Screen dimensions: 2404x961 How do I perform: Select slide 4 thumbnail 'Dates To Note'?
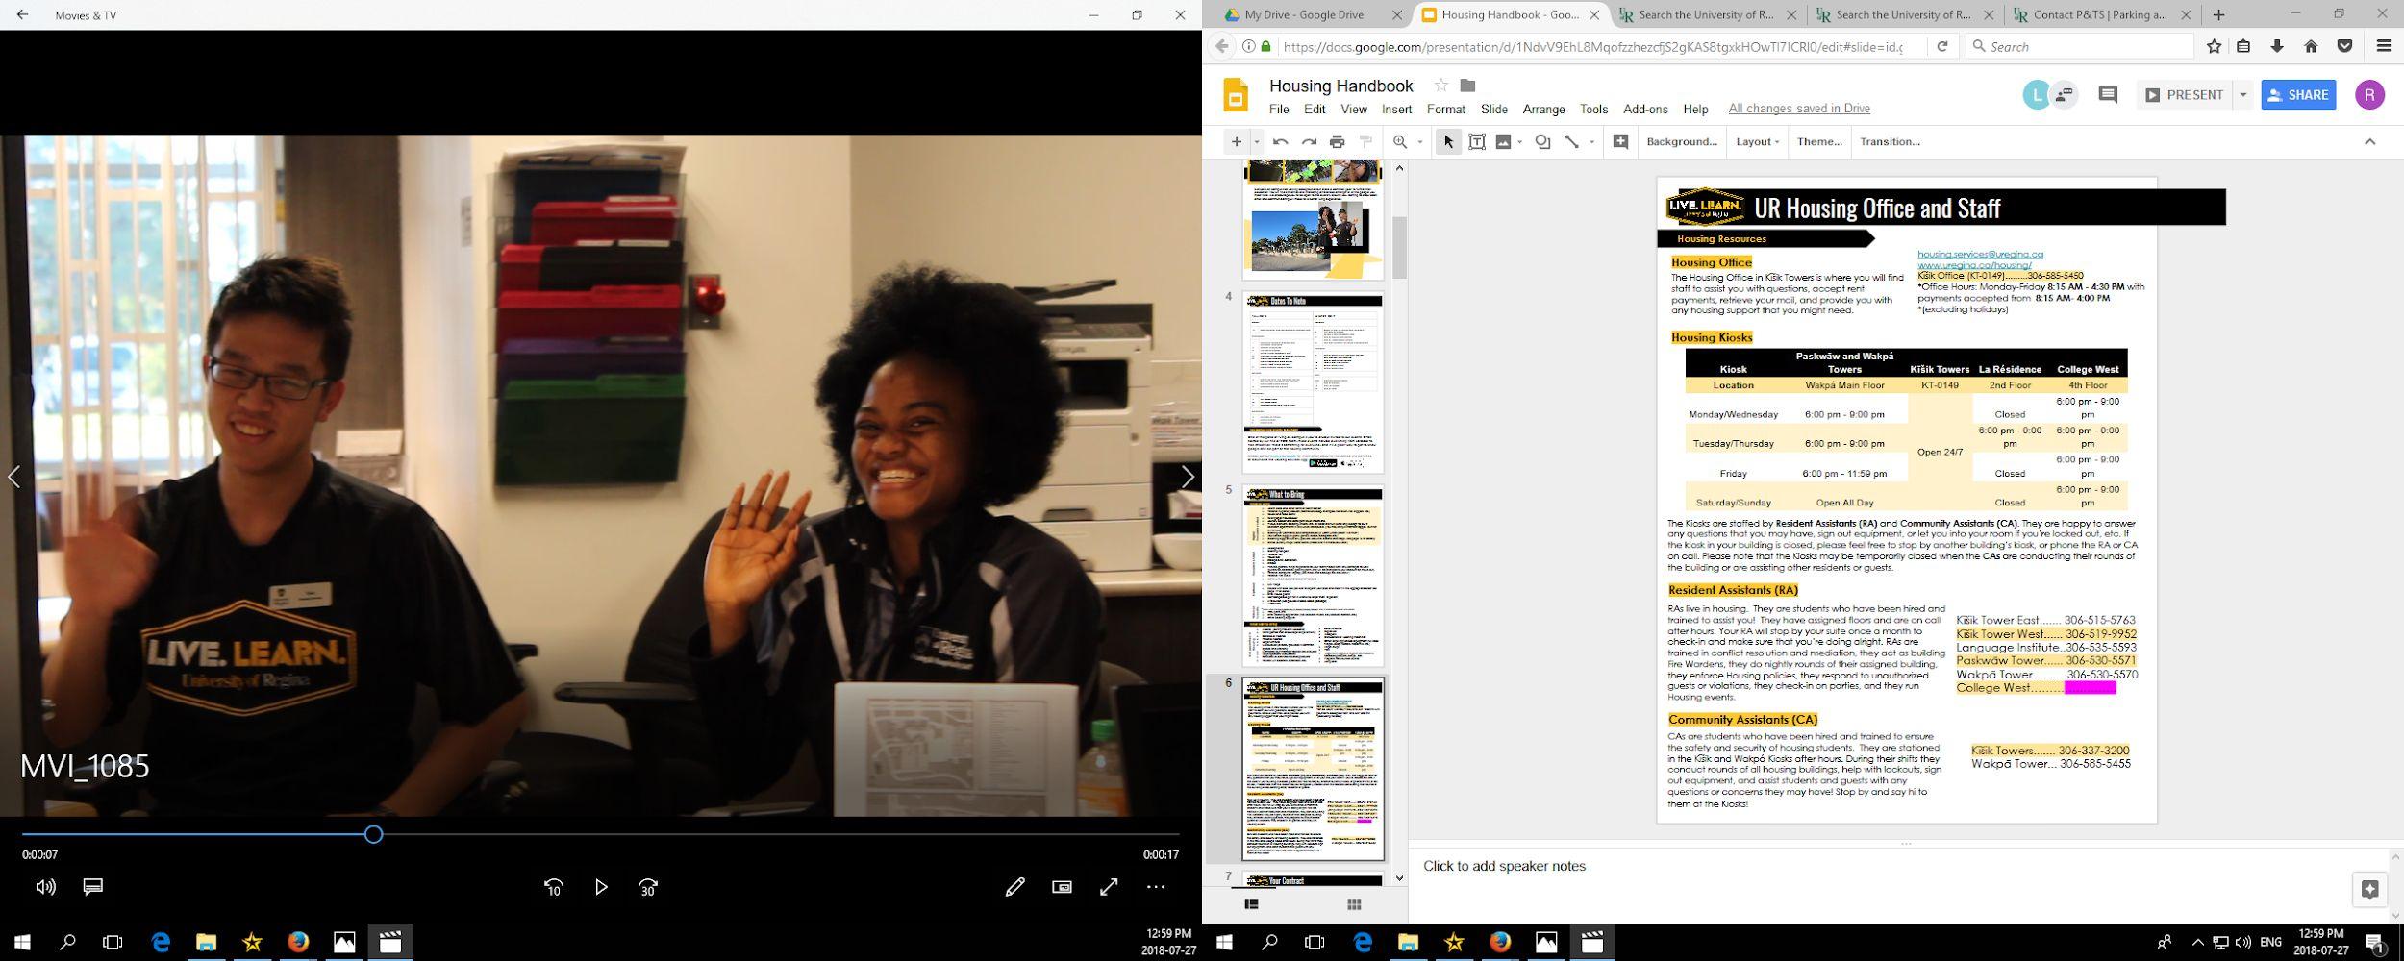point(1314,382)
